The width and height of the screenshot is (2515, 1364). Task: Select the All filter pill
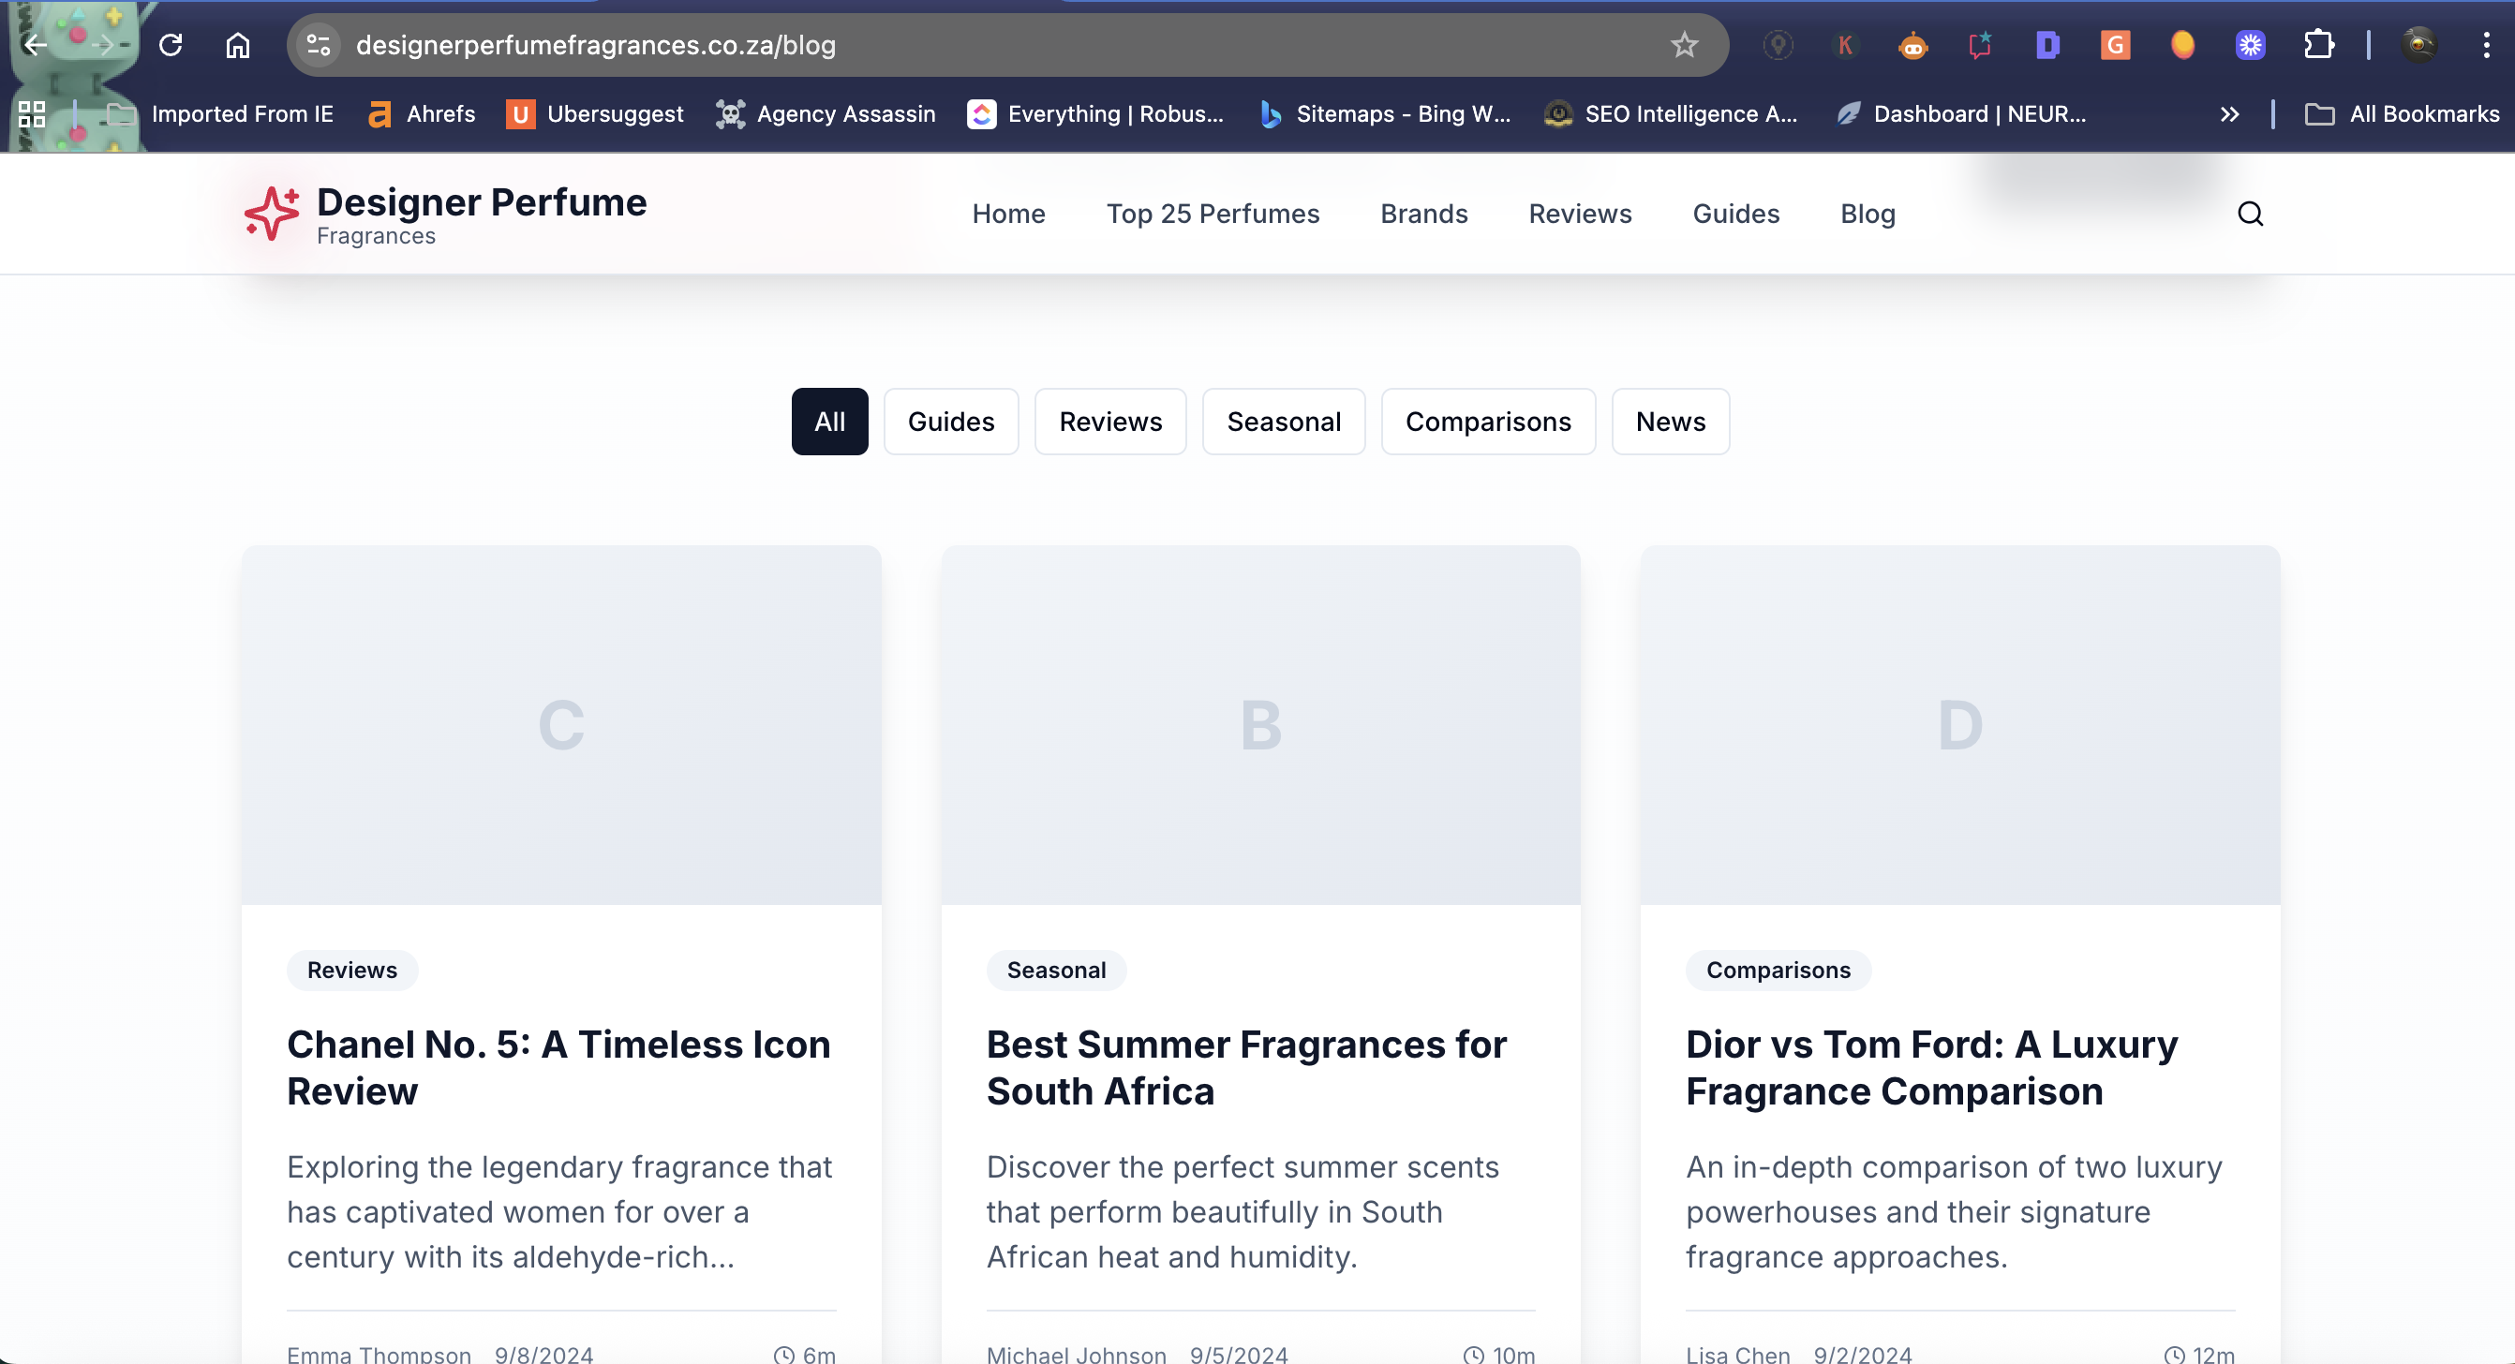[x=830, y=422]
